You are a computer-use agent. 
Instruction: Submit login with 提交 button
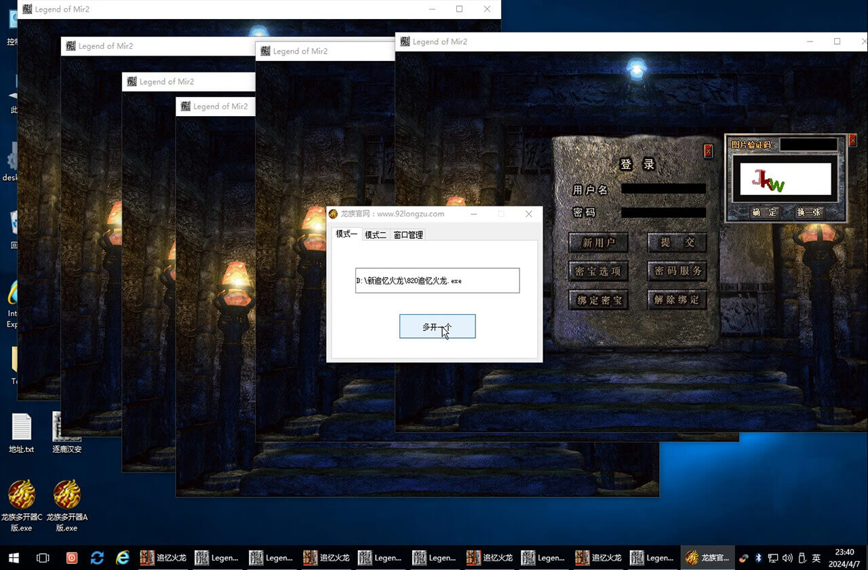(x=677, y=242)
